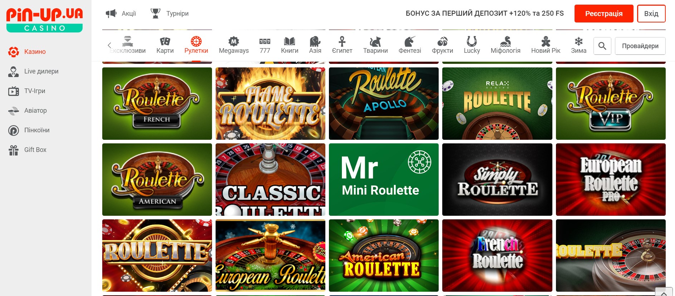Click the scroll-to-top arrow button
This screenshot has height=296, width=675.
(664, 292)
